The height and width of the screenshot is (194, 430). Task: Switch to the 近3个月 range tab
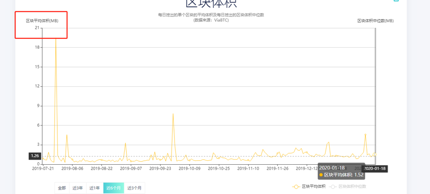[x=134, y=188]
